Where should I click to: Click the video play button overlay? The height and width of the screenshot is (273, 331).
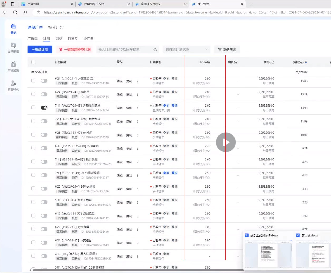pyautogui.click(x=226, y=142)
